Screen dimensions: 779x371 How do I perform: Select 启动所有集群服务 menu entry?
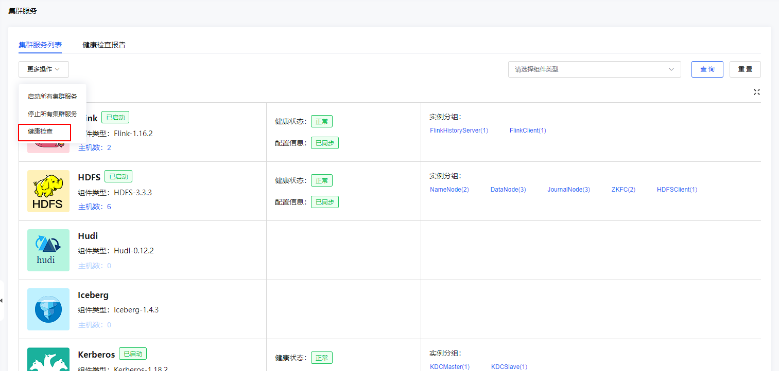53,97
